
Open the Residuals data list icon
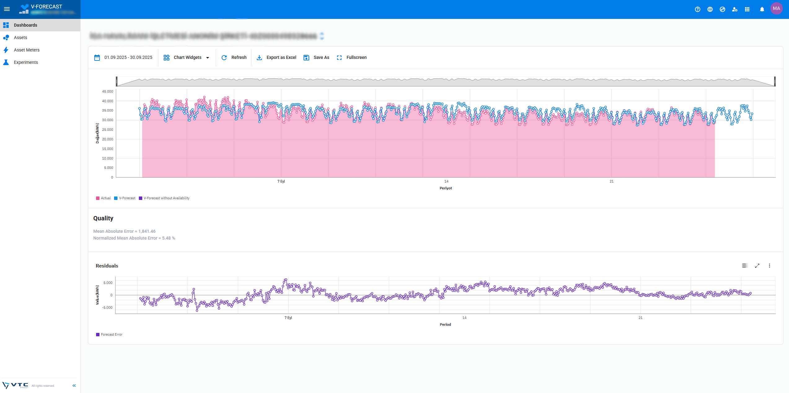click(x=744, y=266)
